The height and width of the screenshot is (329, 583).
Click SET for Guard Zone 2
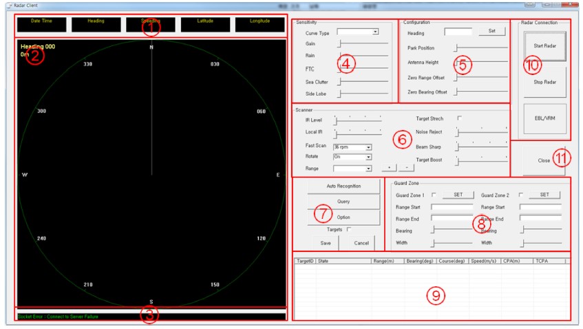pos(544,194)
